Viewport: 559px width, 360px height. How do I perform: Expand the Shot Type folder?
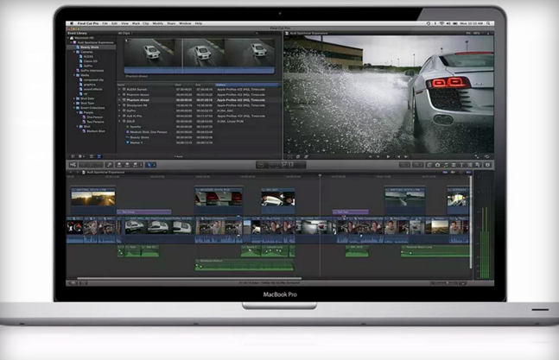pos(74,104)
